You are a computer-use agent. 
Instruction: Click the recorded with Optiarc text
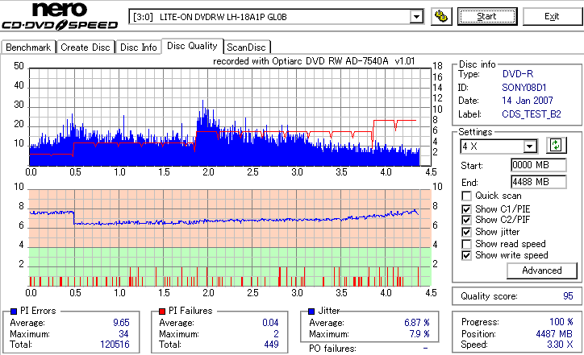[x=314, y=61]
